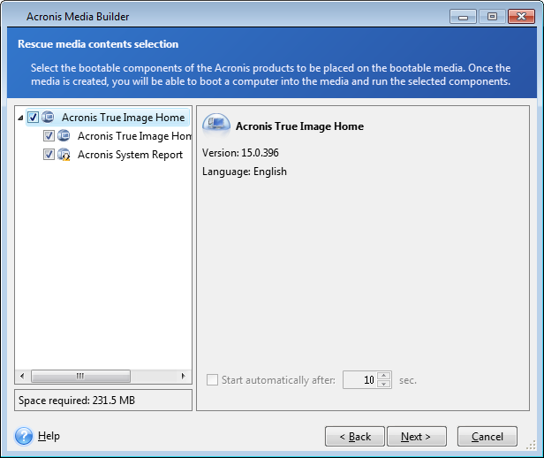Increase the auto-start seconds with up arrow

(383, 376)
